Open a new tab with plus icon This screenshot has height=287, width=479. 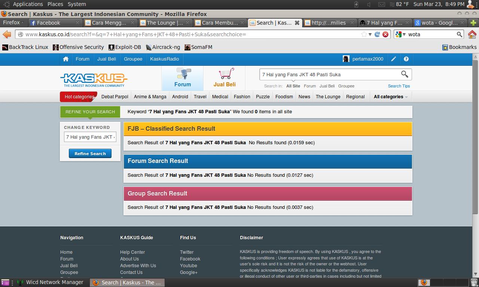click(x=473, y=23)
